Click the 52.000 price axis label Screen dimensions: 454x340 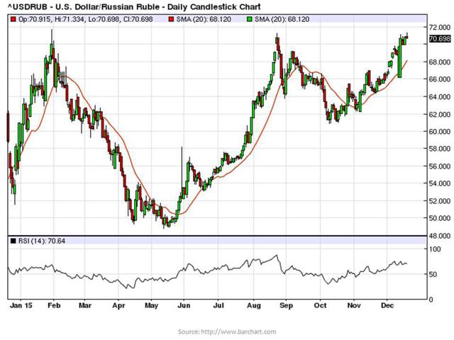[x=440, y=200]
